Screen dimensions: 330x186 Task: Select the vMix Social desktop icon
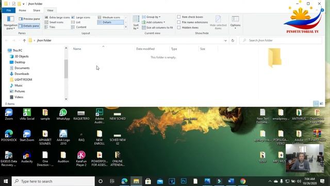click(27, 115)
